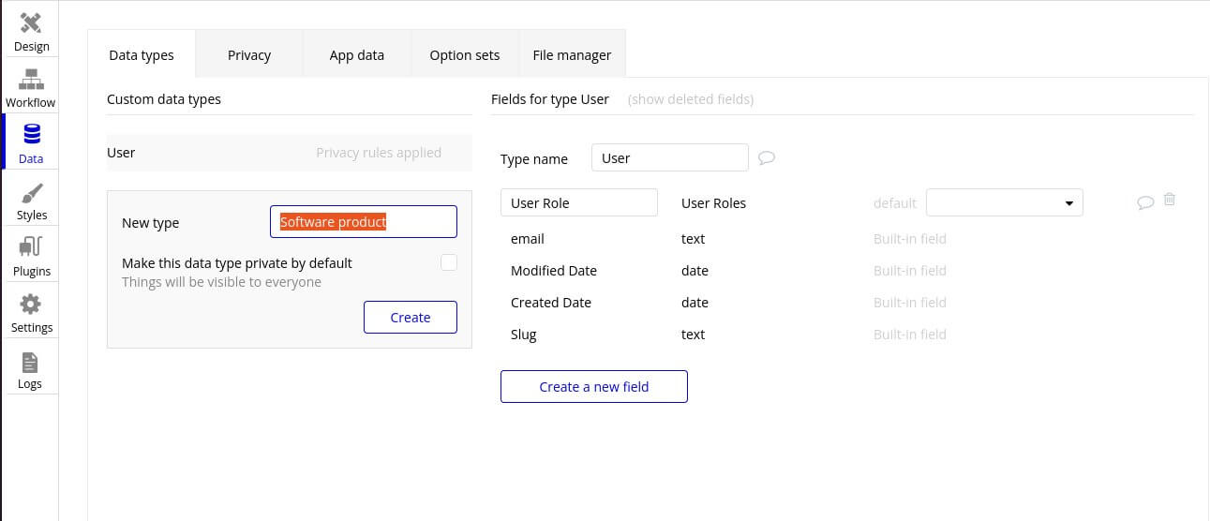The height and width of the screenshot is (521, 1210).
Task: Open the Design section icon
Action: [x=31, y=22]
